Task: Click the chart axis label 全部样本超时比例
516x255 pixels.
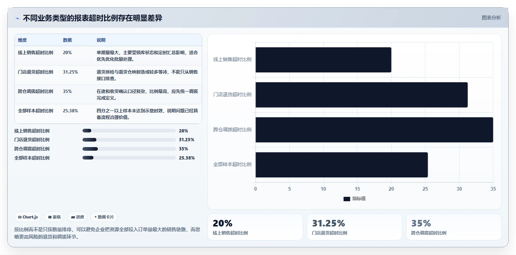Action: pos(232,165)
